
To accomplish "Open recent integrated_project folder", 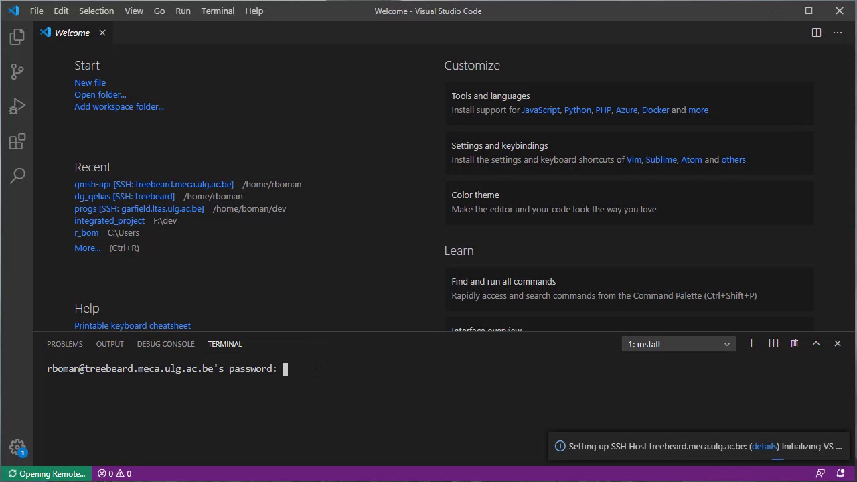I will tap(109, 220).
